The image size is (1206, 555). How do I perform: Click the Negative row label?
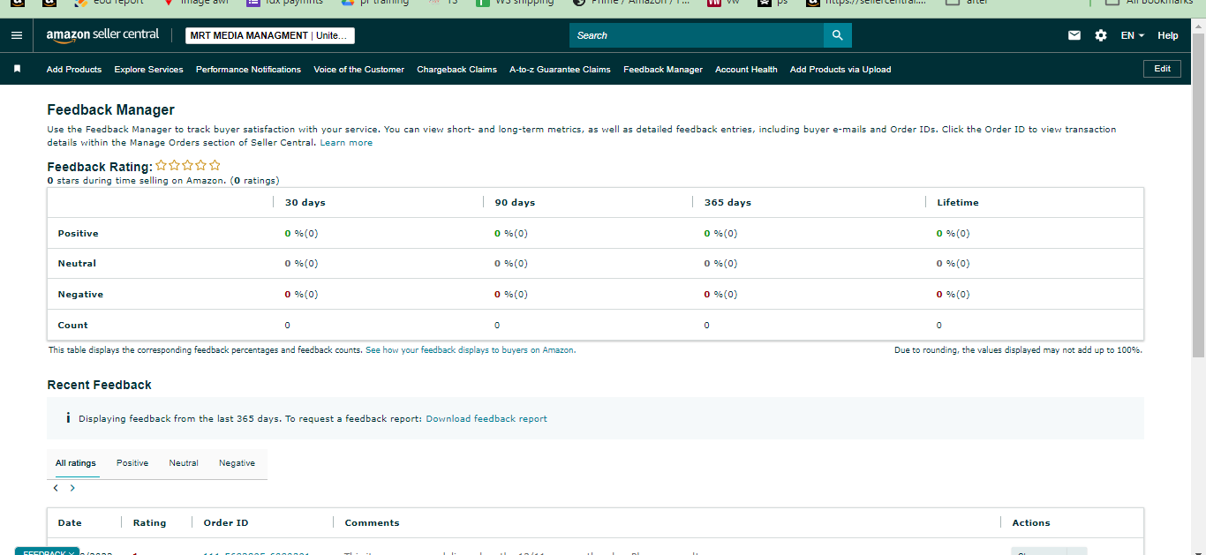(x=80, y=294)
